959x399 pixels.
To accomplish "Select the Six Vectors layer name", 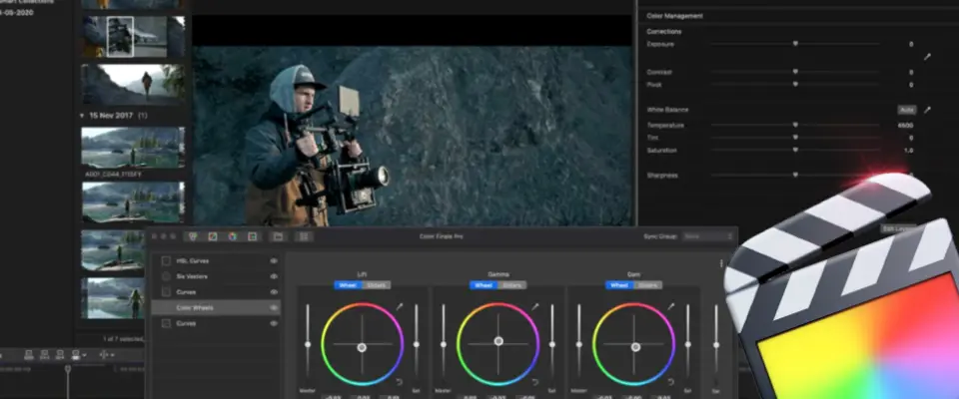I will 192,276.
